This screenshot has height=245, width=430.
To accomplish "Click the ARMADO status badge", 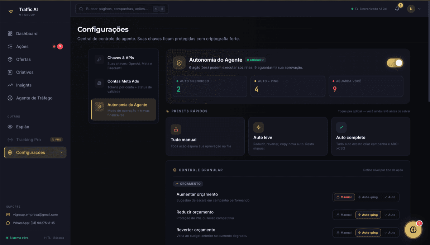I will pyautogui.click(x=256, y=60).
